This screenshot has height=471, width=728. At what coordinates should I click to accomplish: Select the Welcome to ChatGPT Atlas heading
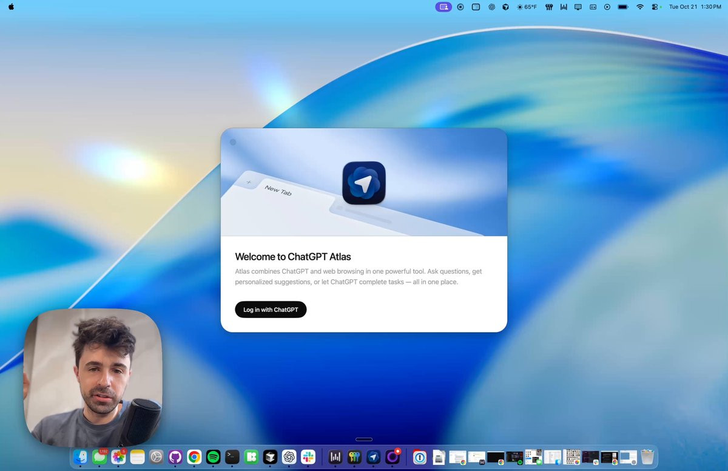pos(293,257)
